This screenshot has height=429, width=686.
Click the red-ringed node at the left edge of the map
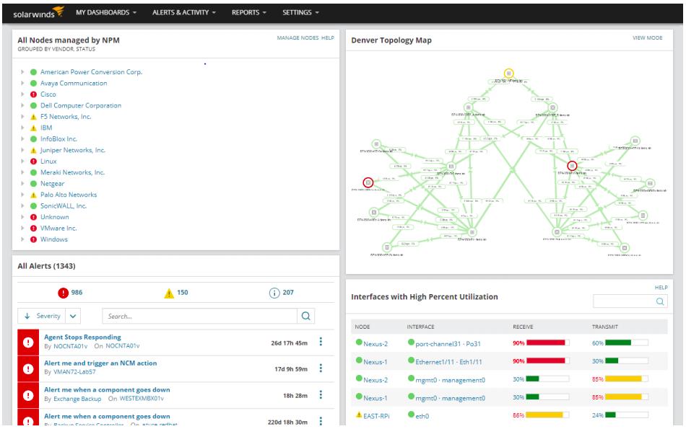coord(368,182)
